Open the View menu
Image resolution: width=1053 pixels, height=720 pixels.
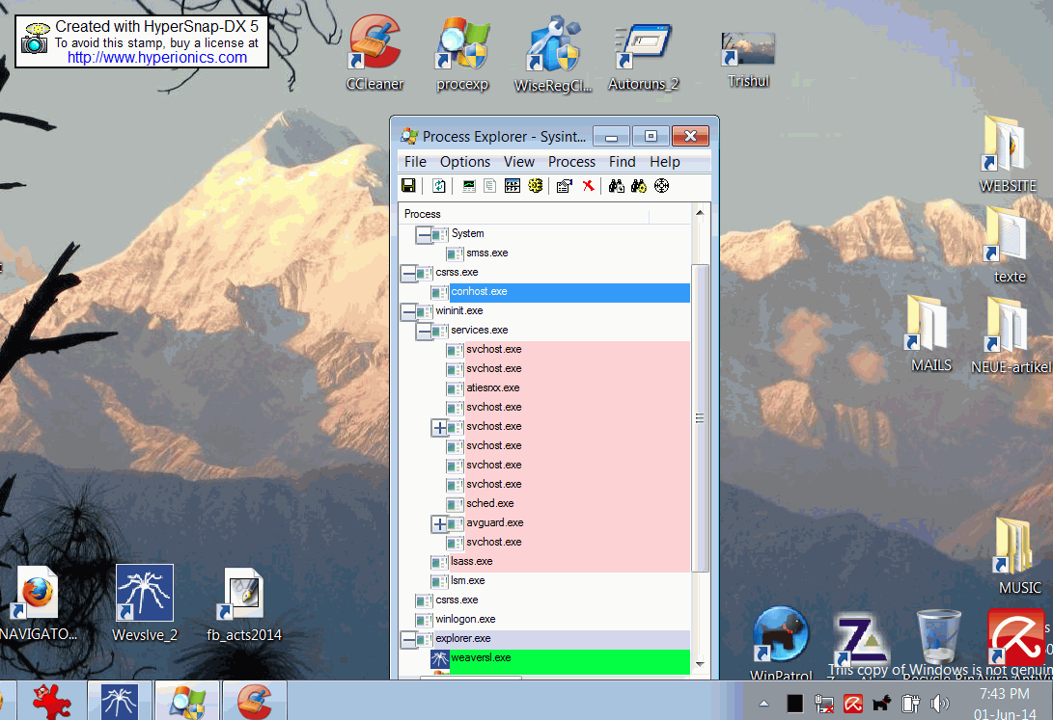[x=519, y=162]
